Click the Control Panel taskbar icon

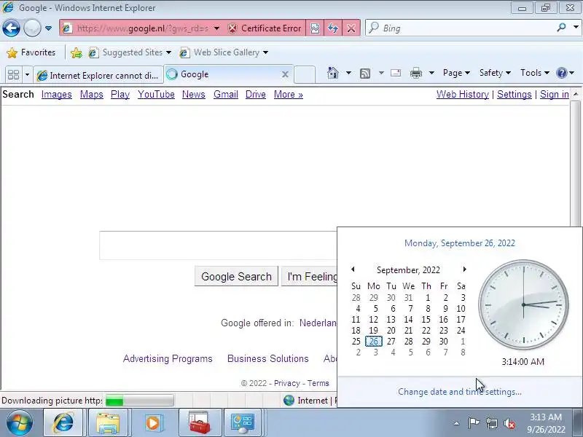pyautogui.click(x=243, y=423)
